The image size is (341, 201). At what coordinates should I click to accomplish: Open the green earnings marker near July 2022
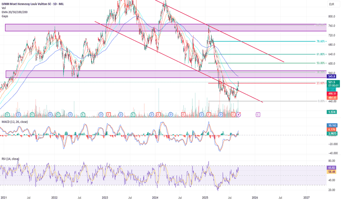pyautogui.click(x=83, y=114)
